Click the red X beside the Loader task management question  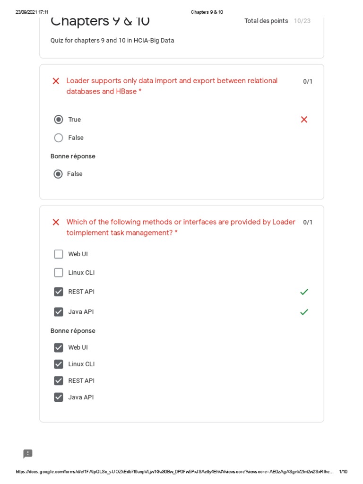coord(56,222)
